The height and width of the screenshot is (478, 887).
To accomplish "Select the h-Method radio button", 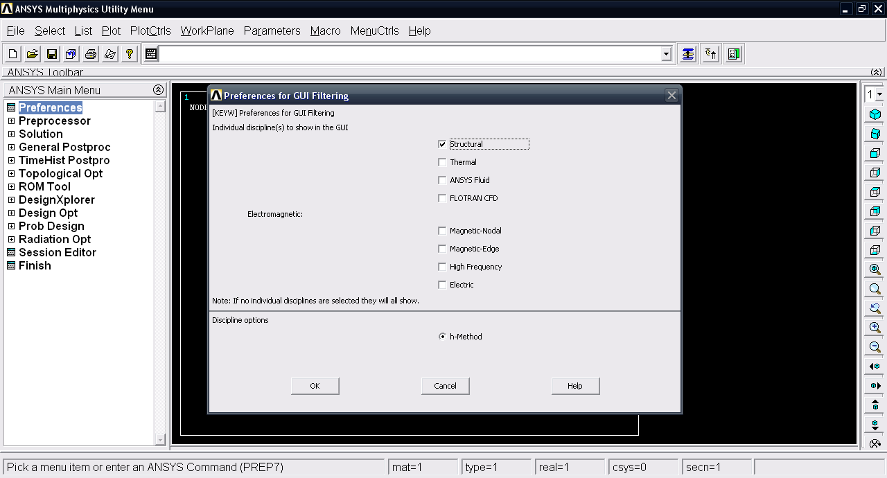I will pos(442,337).
